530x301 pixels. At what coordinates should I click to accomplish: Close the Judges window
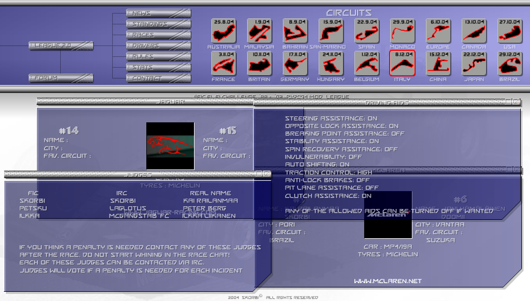[x=267, y=174]
